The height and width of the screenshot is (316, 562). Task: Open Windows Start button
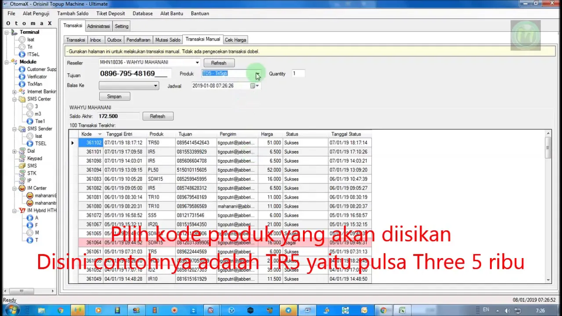[x=11, y=310]
